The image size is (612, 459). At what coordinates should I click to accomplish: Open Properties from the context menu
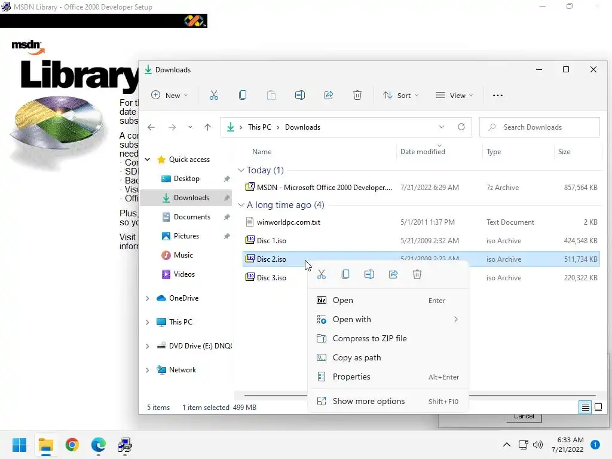tap(388, 377)
